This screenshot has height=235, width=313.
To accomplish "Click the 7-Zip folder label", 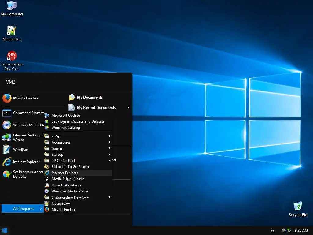I will (x=56, y=136).
